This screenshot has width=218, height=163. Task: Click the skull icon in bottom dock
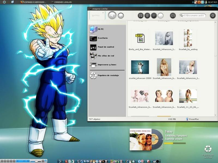pos(106,161)
